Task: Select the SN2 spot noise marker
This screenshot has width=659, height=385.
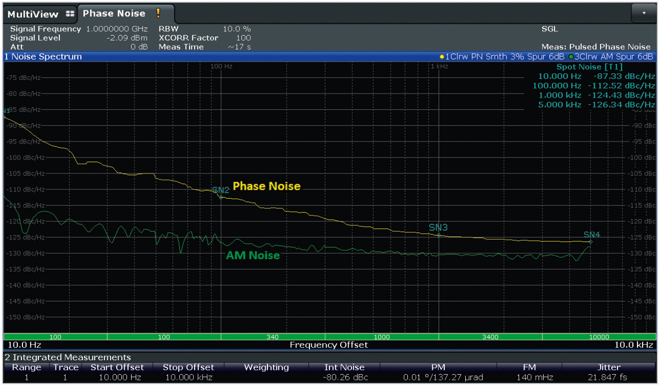Action: point(221,190)
